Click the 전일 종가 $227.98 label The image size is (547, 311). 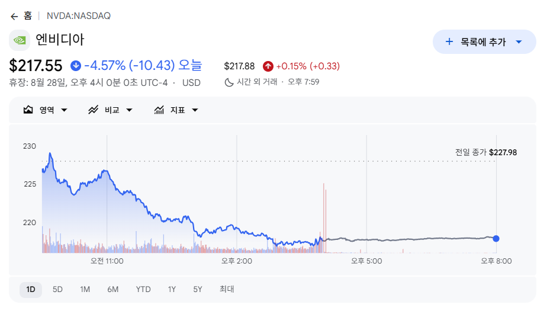pyautogui.click(x=485, y=152)
